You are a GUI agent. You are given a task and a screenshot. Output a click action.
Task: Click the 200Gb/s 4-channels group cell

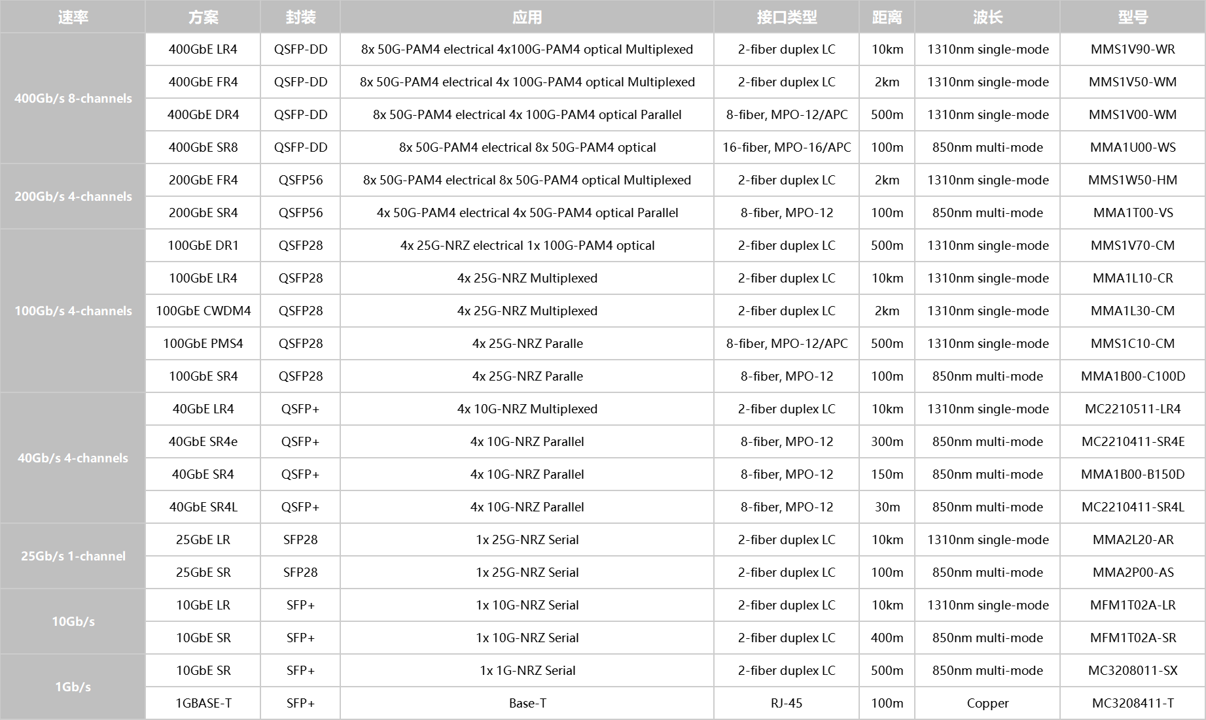coord(73,196)
